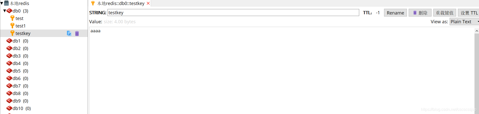This screenshot has width=479, height=114.
Task: Click the Rename button
Action: [x=395, y=13]
